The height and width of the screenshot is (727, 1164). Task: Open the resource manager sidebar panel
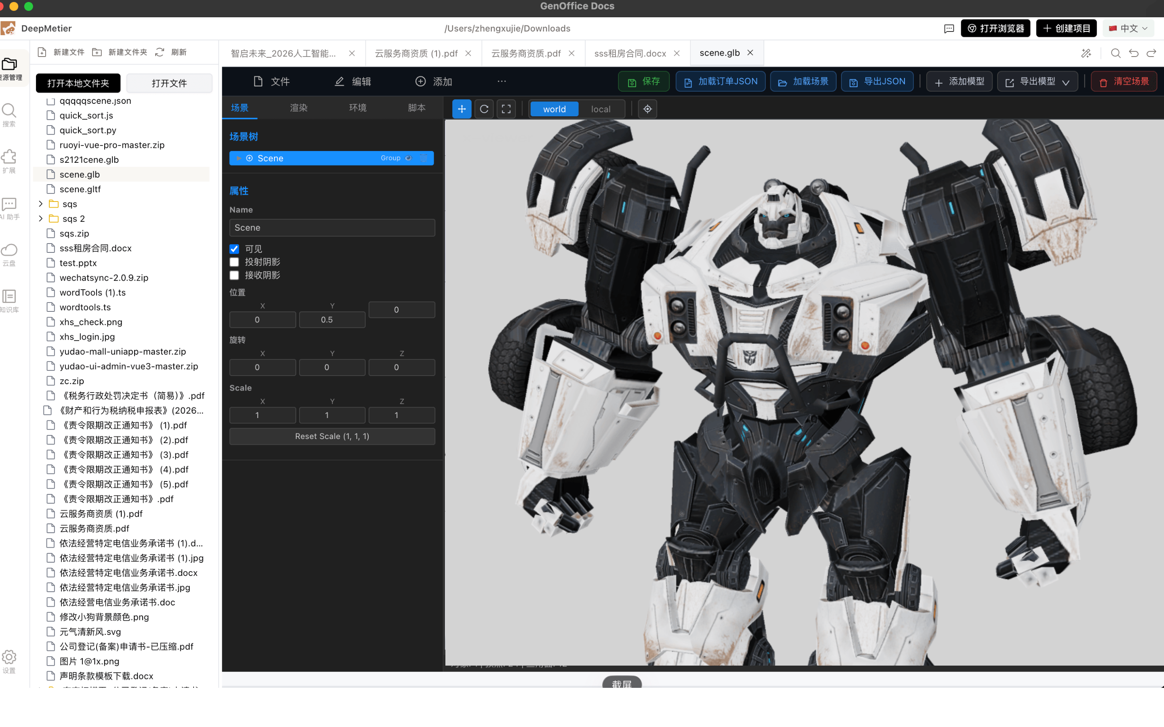click(x=9, y=69)
